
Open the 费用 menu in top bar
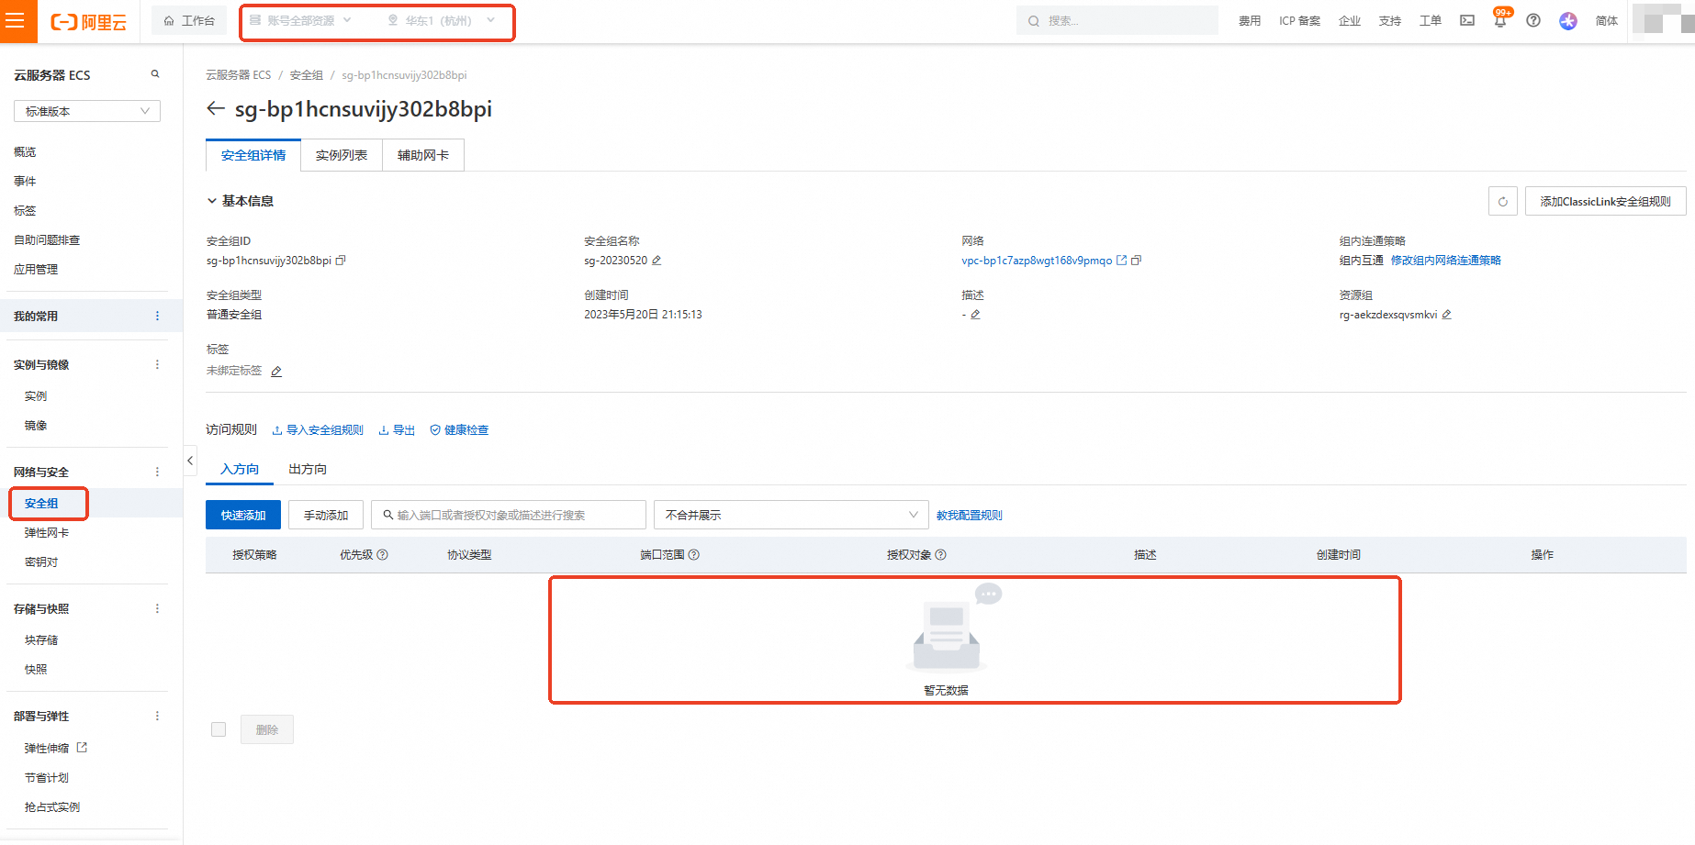pos(1250,21)
